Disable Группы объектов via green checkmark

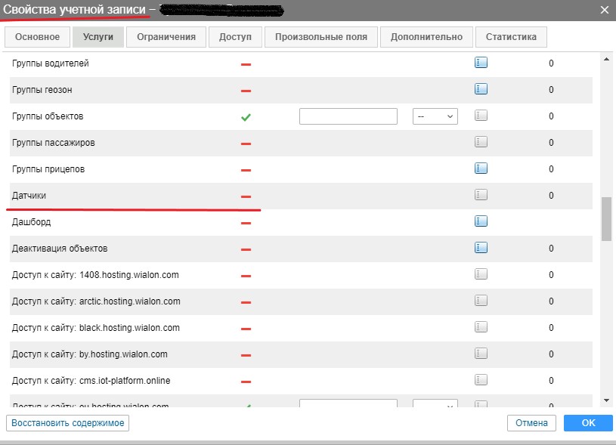pyautogui.click(x=246, y=117)
